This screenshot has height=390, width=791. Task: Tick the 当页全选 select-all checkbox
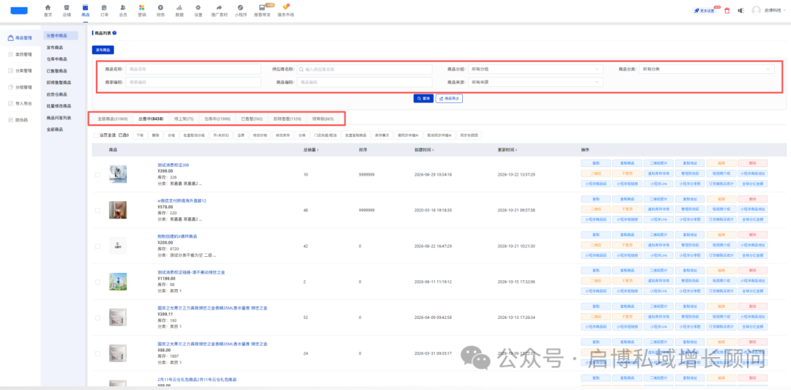(x=96, y=135)
